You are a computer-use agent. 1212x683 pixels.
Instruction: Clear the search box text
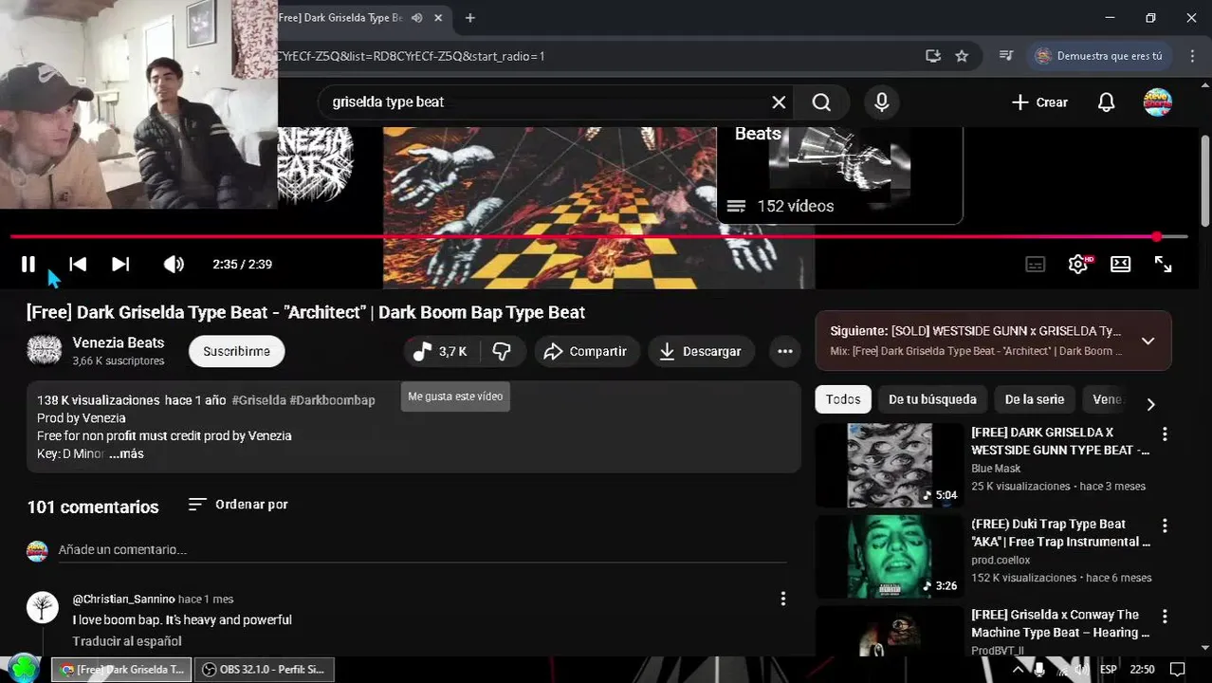point(779,102)
